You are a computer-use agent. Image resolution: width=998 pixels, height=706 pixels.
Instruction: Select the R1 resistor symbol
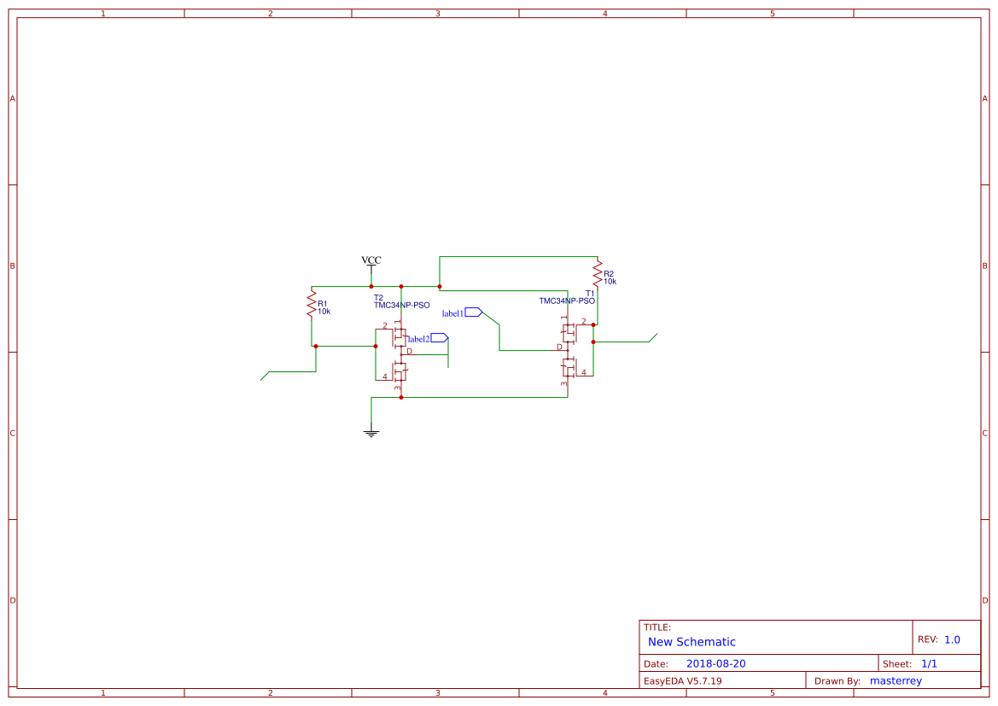pyautogui.click(x=312, y=304)
